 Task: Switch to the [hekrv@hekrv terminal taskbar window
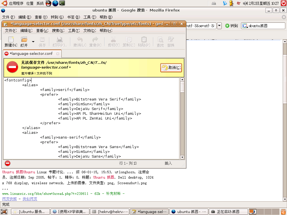(x=110, y=212)
